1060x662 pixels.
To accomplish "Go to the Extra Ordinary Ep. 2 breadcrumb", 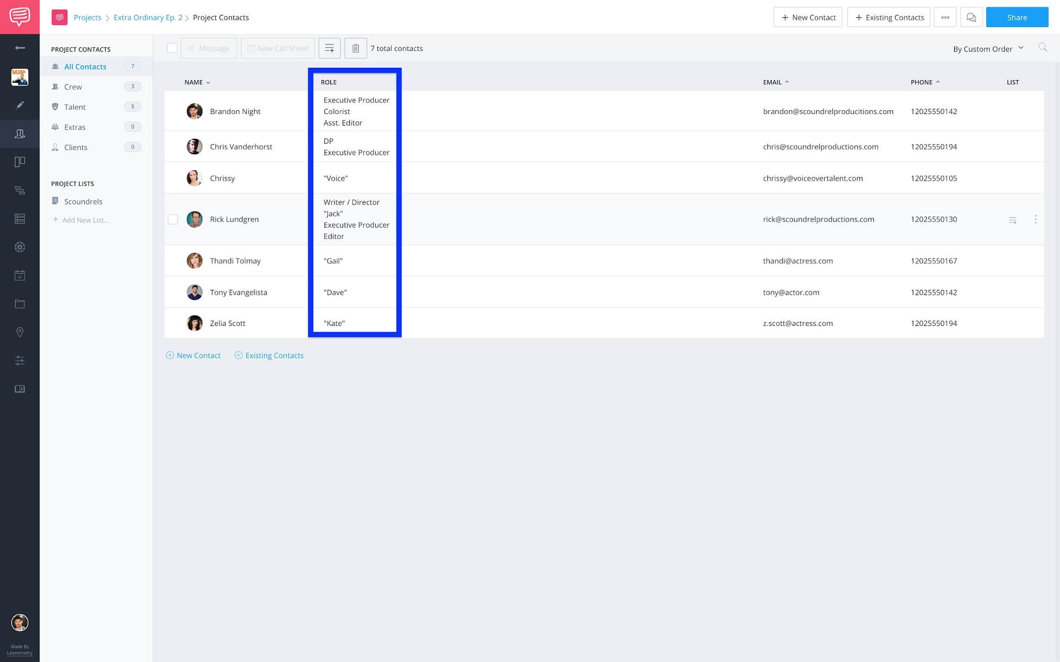I will coord(148,17).
